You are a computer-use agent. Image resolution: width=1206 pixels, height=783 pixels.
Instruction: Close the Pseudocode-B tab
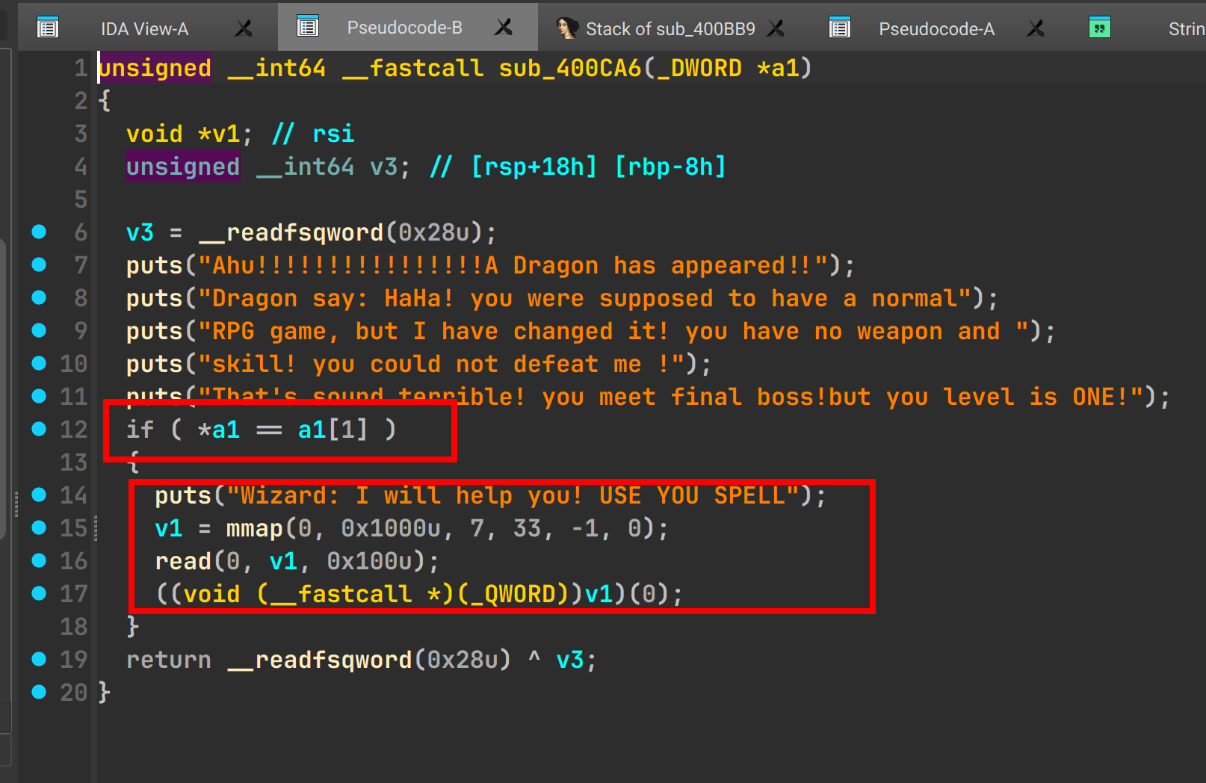pos(504,28)
